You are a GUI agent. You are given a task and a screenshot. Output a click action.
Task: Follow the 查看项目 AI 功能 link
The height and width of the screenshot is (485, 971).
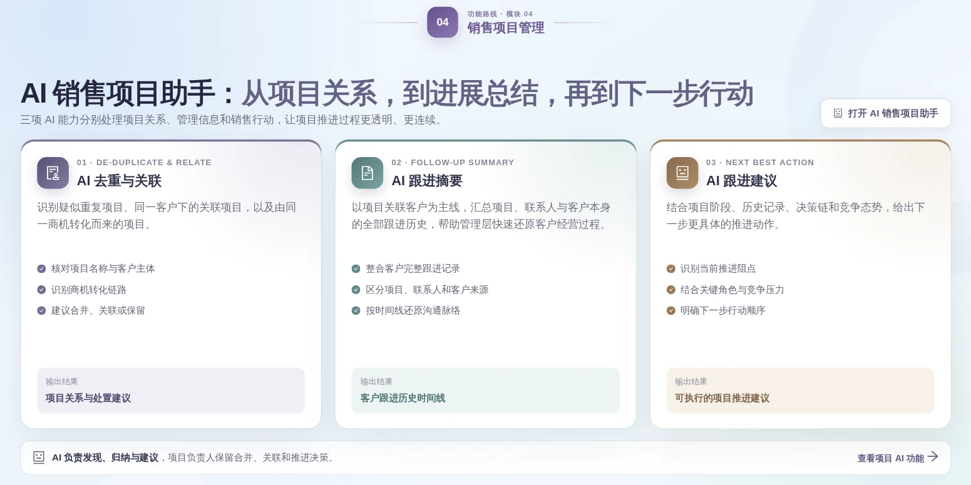tap(898, 457)
